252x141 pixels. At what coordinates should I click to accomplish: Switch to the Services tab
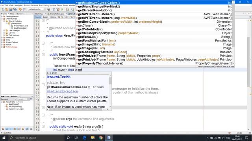(x=20, y=14)
